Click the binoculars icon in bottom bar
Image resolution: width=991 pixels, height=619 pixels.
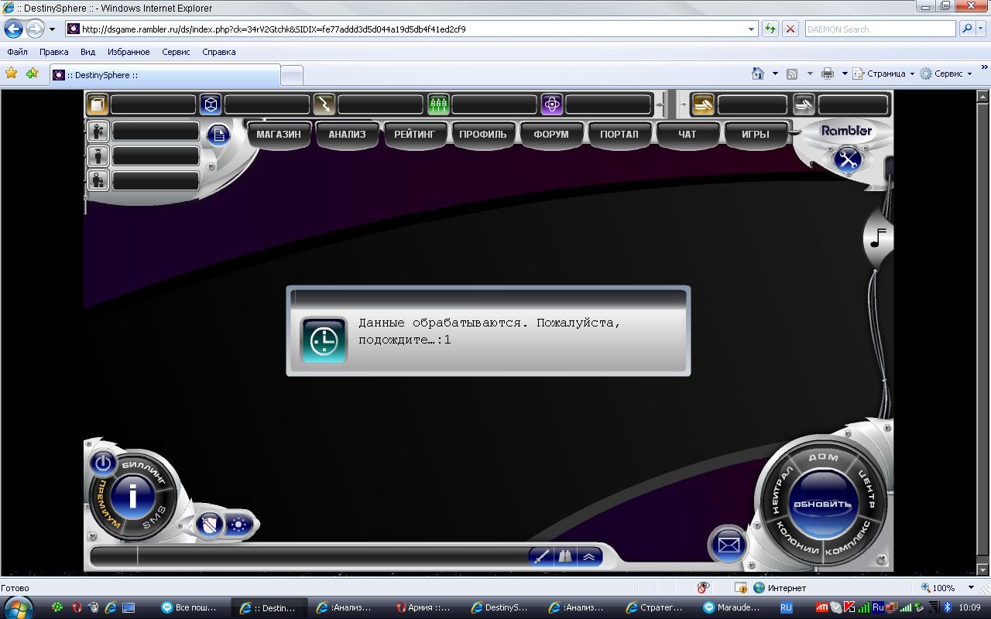tap(566, 556)
